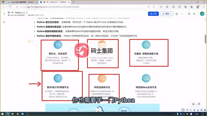This screenshot has height=116, width=207.
Task: Open the green G user avatar
Action: [202, 14]
